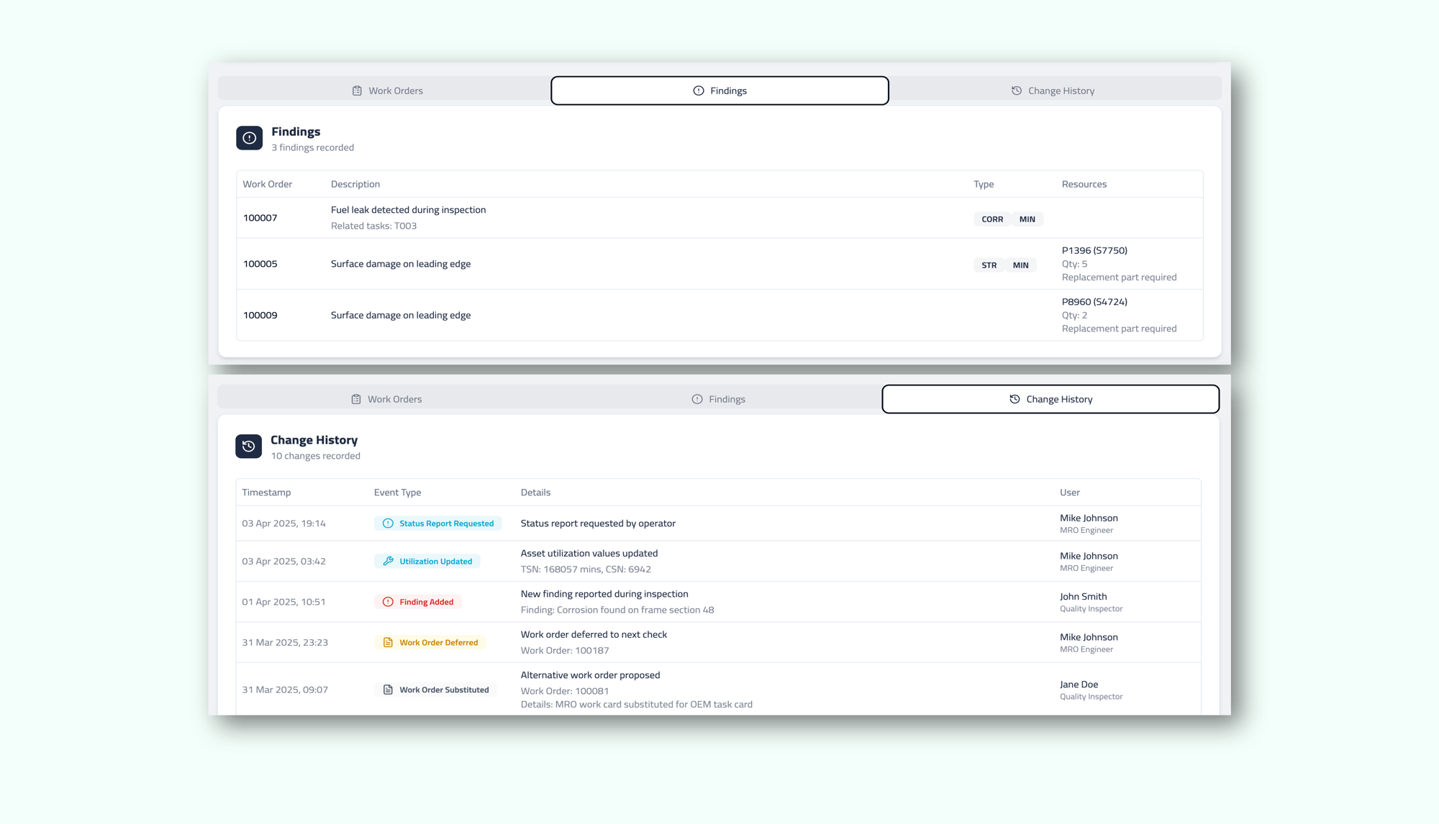Screen dimensions: 1439x824
Task: Click the Description column header
Action: (x=355, y=184)
